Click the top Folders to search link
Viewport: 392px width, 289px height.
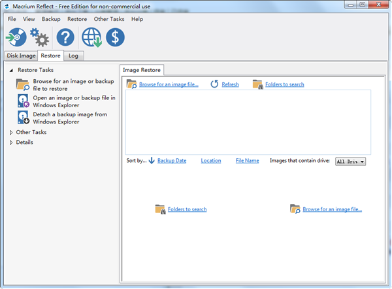point(285,84)
